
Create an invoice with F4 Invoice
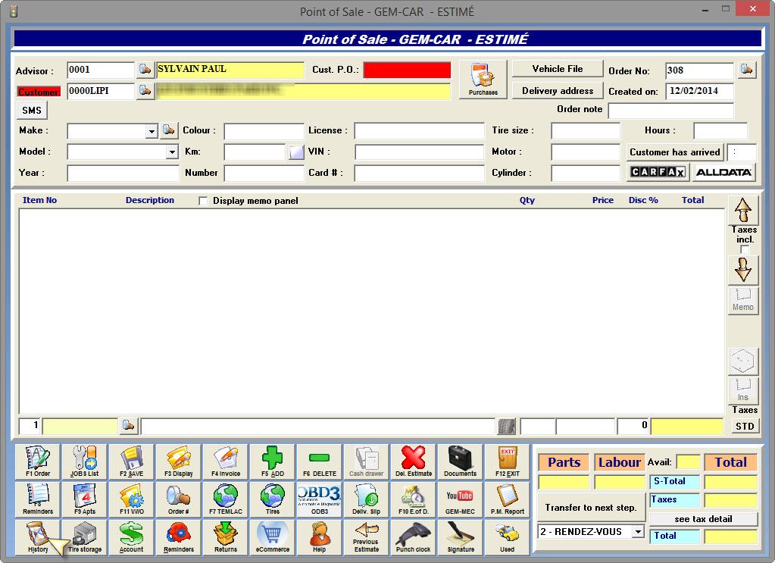click(x=226, y=461)
